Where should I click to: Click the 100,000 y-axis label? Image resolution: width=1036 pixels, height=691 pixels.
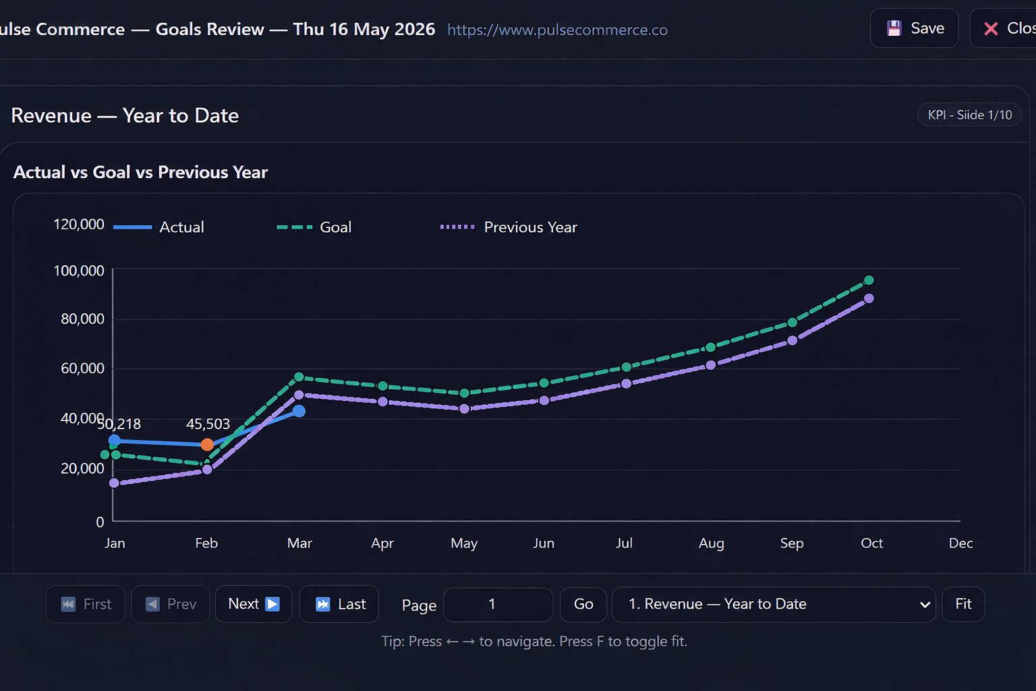tap(79, 271)
